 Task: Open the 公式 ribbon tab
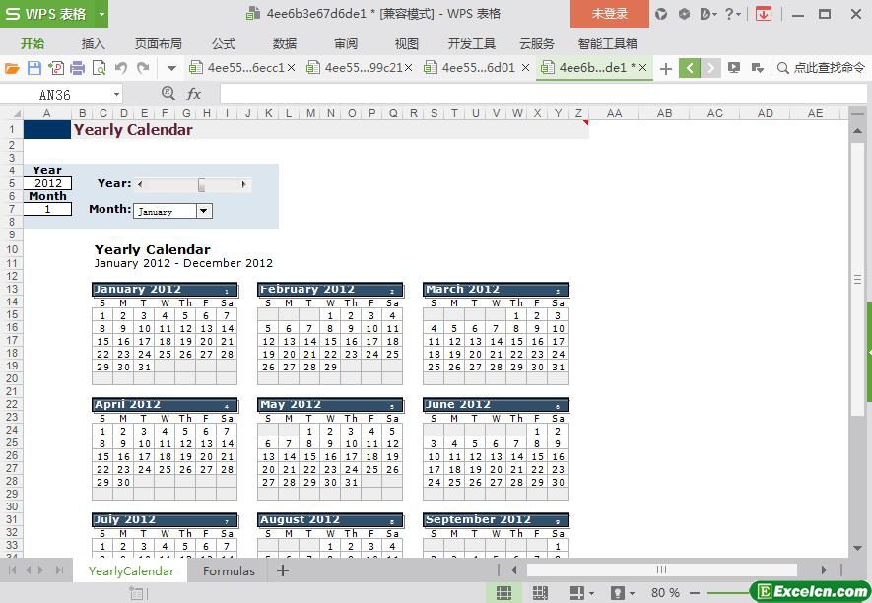click(224, 43)
